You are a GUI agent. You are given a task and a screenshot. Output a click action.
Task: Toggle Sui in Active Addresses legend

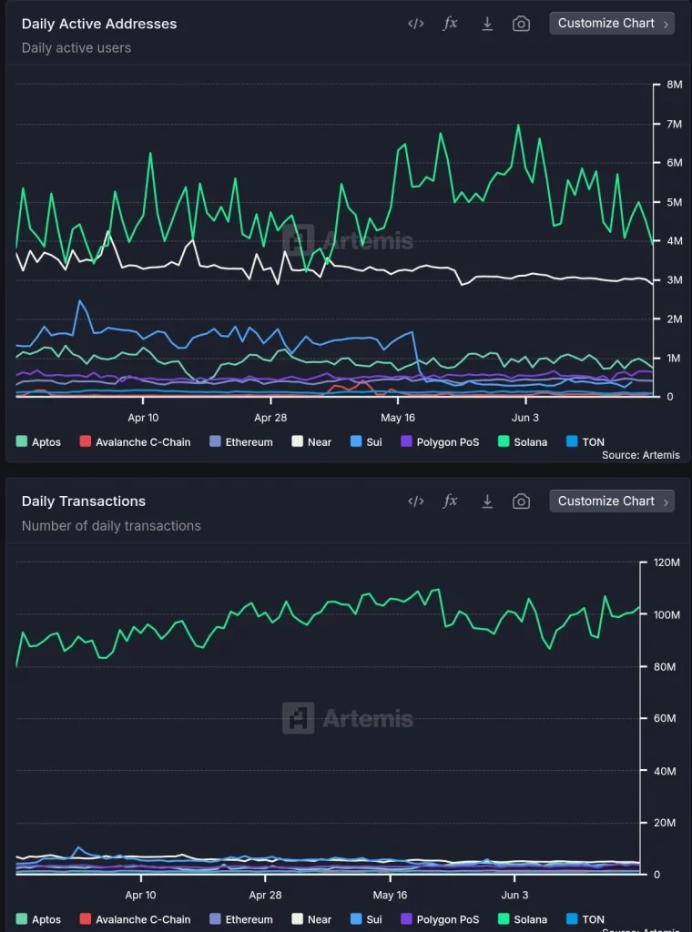366,442
